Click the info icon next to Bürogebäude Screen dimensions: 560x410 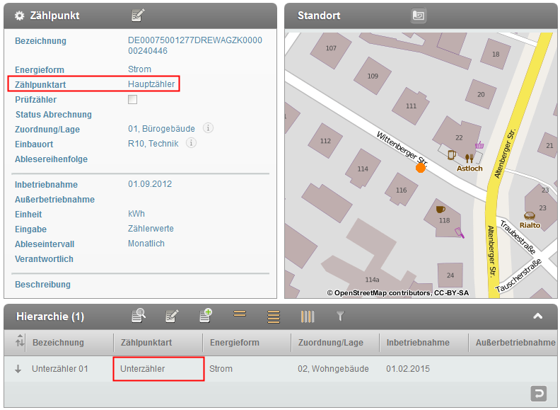208,128
